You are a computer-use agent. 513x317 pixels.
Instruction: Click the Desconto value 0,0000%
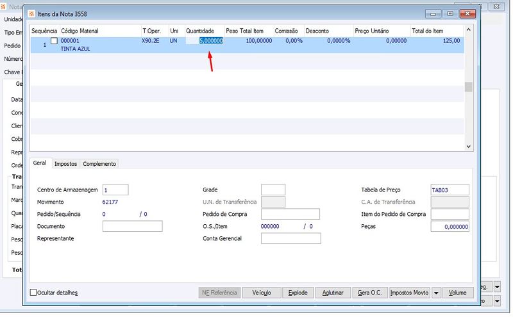pyautogui.click(x=339, y=41)
